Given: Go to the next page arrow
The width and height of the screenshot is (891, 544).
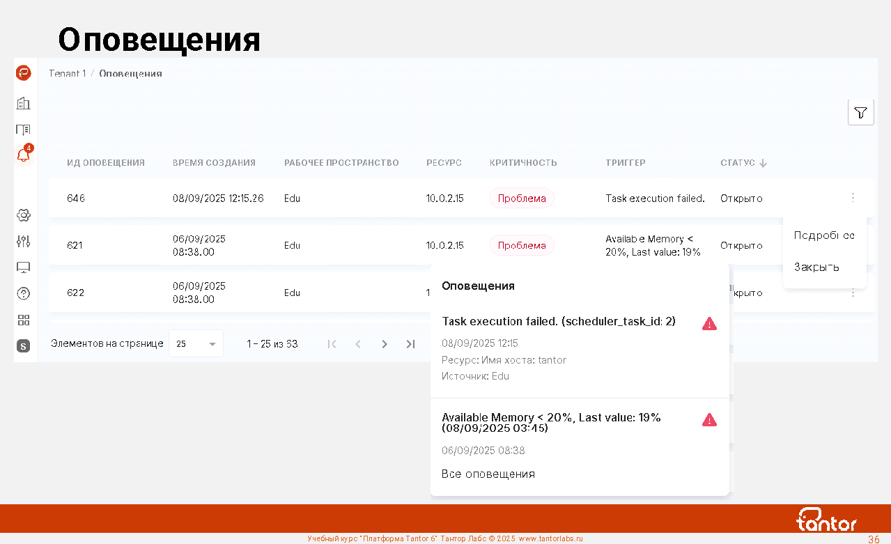Looking at the screenshot, I should [384, 344].
